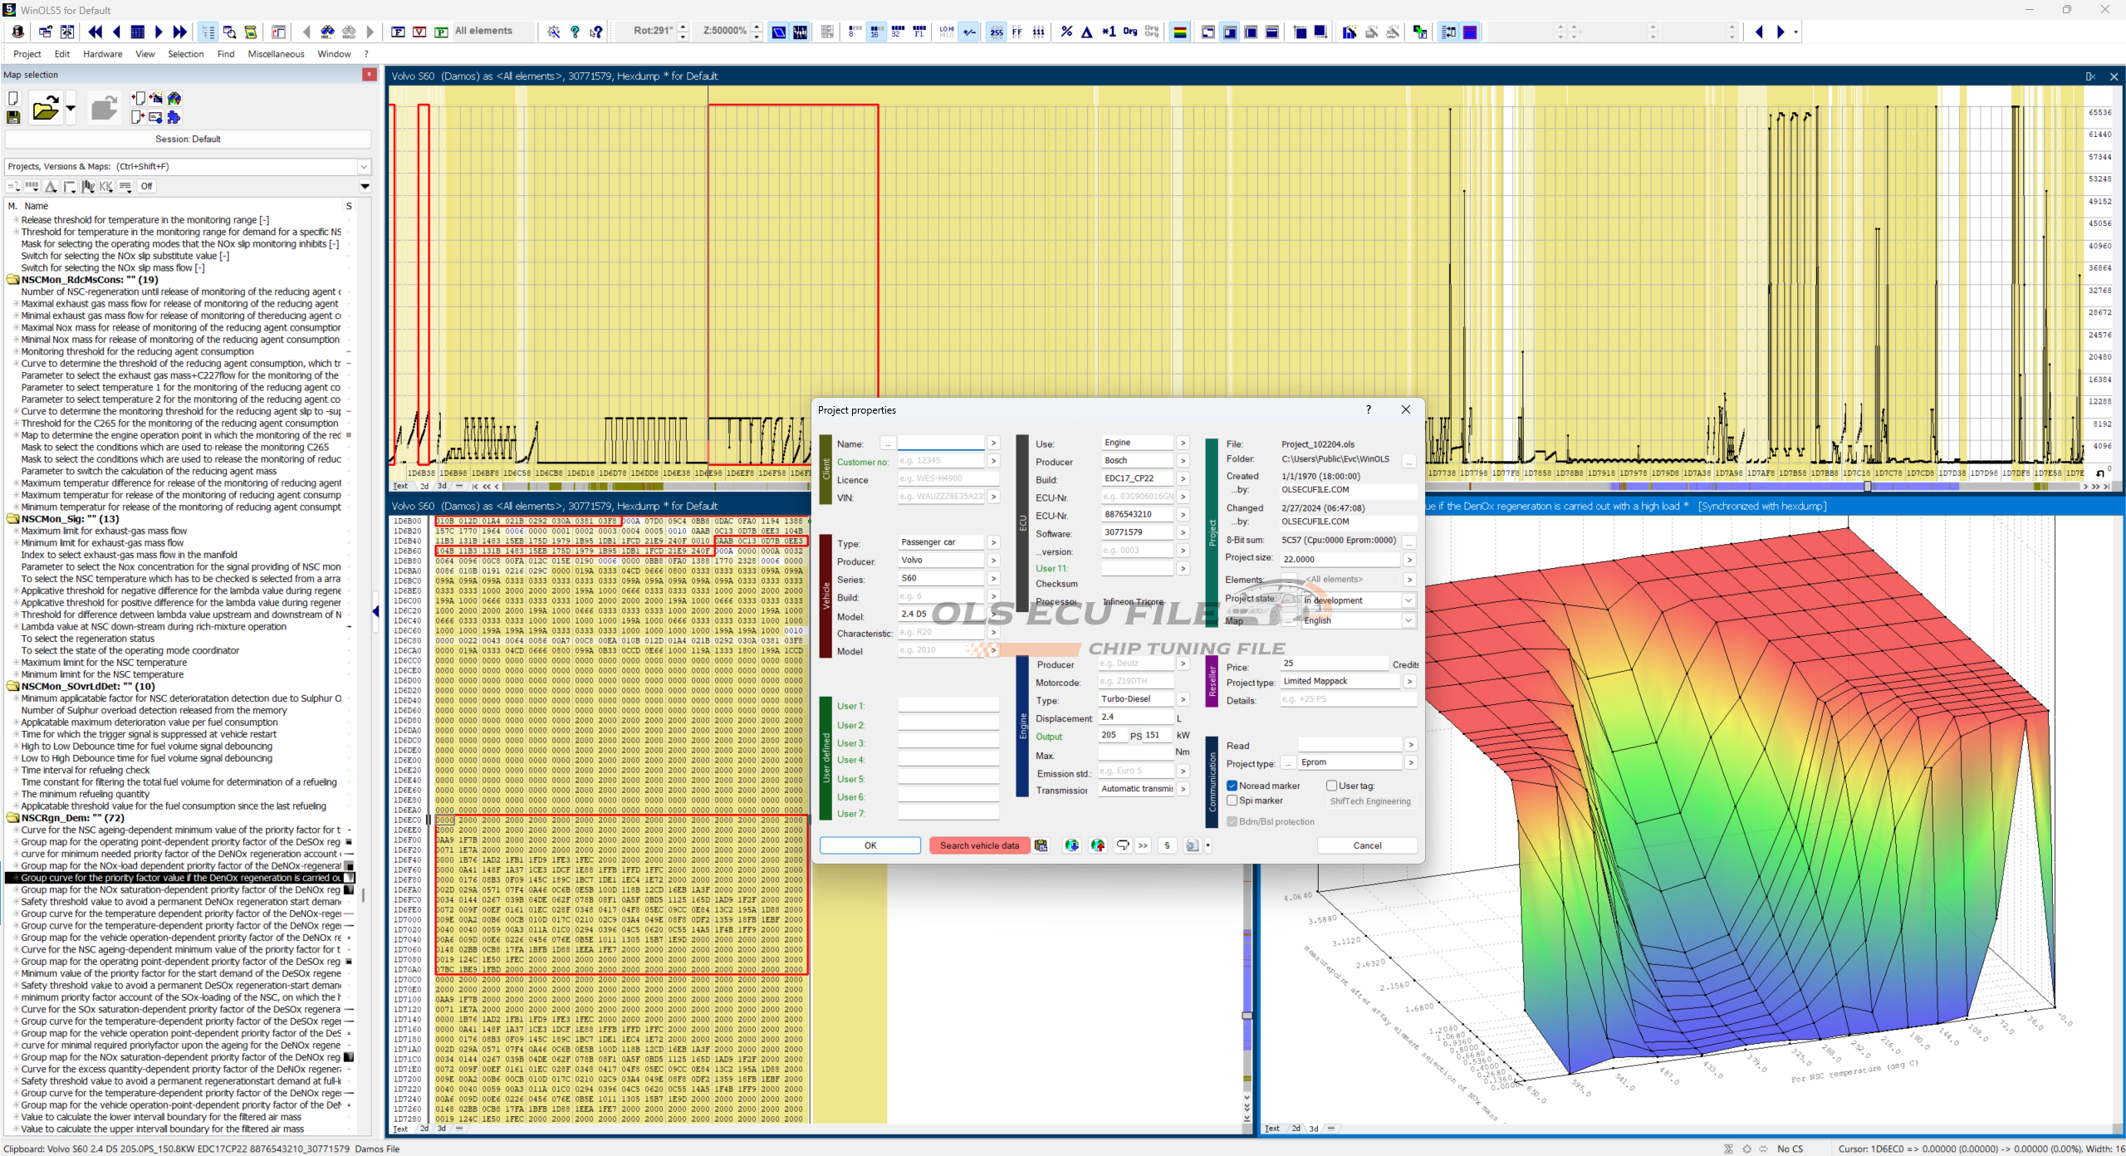
Task: Collapse the NSCMon_Sig folder in map tree
Action: 13,519
